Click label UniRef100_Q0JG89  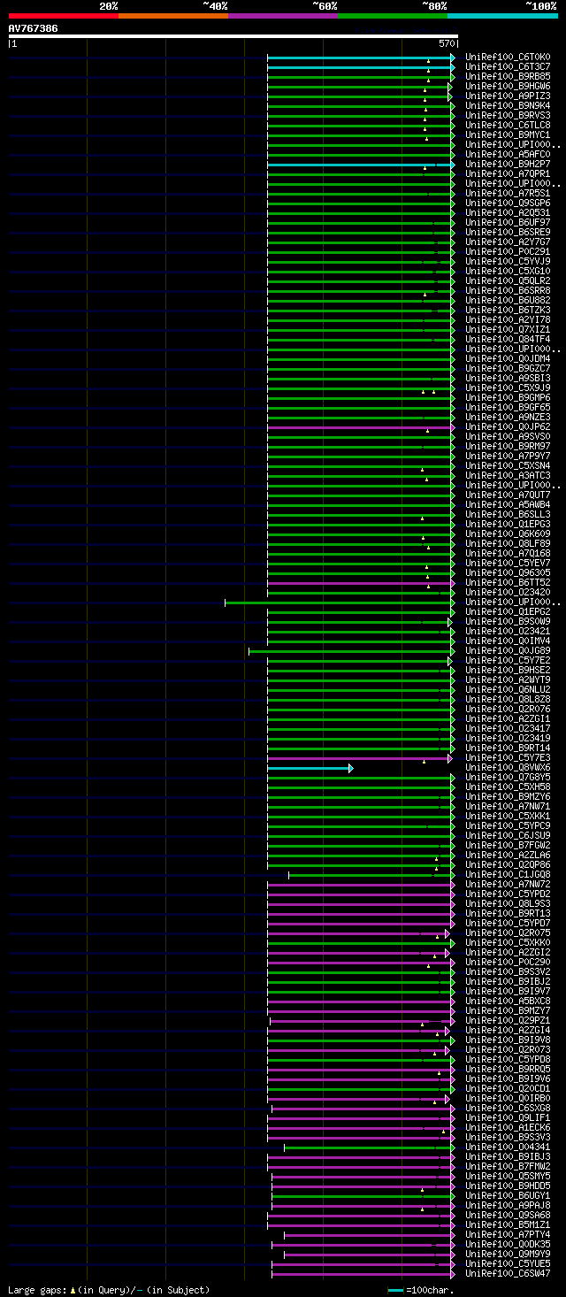click(x=508, y=651)
